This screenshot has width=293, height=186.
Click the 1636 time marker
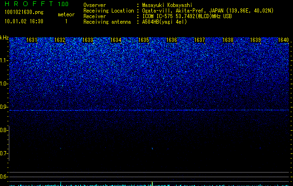171,40
